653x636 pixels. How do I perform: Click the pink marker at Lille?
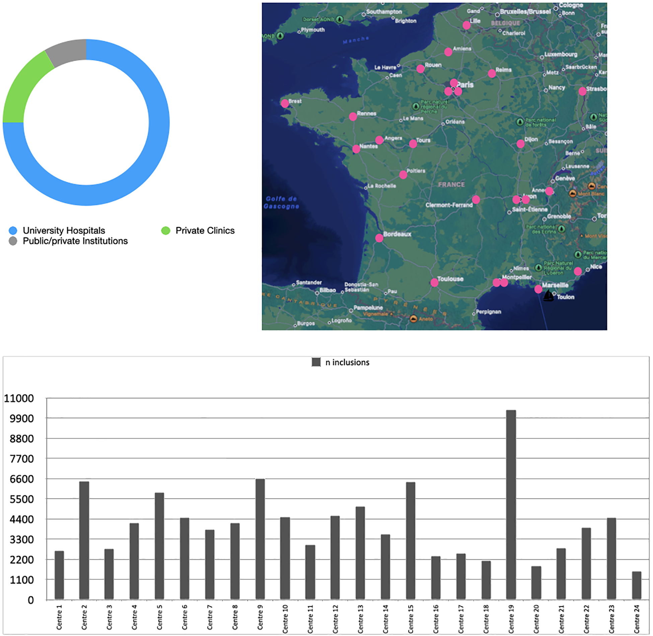point(466,25)
